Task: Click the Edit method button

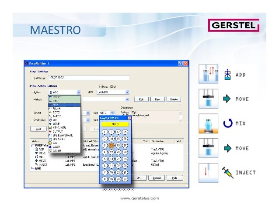Action: pos(141,99)
